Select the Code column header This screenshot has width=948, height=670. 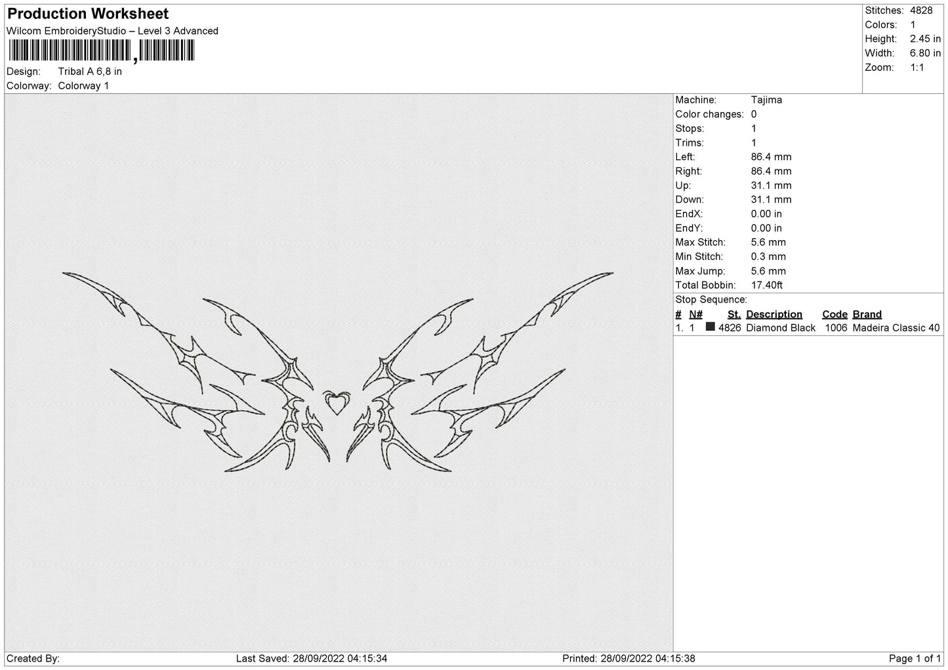click(835, 314)
